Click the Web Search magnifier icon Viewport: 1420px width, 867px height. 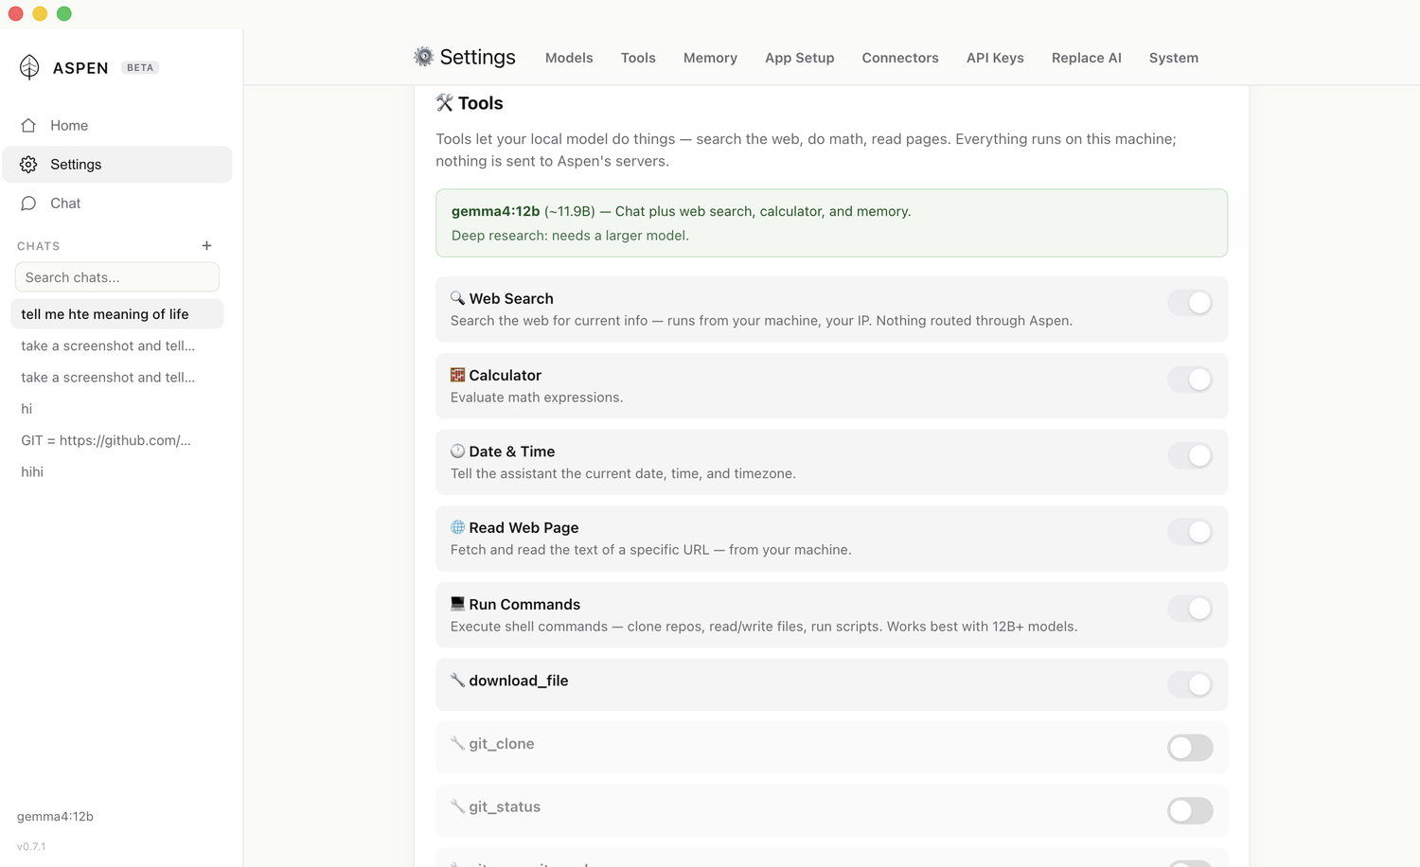click(x=457, y=298)
